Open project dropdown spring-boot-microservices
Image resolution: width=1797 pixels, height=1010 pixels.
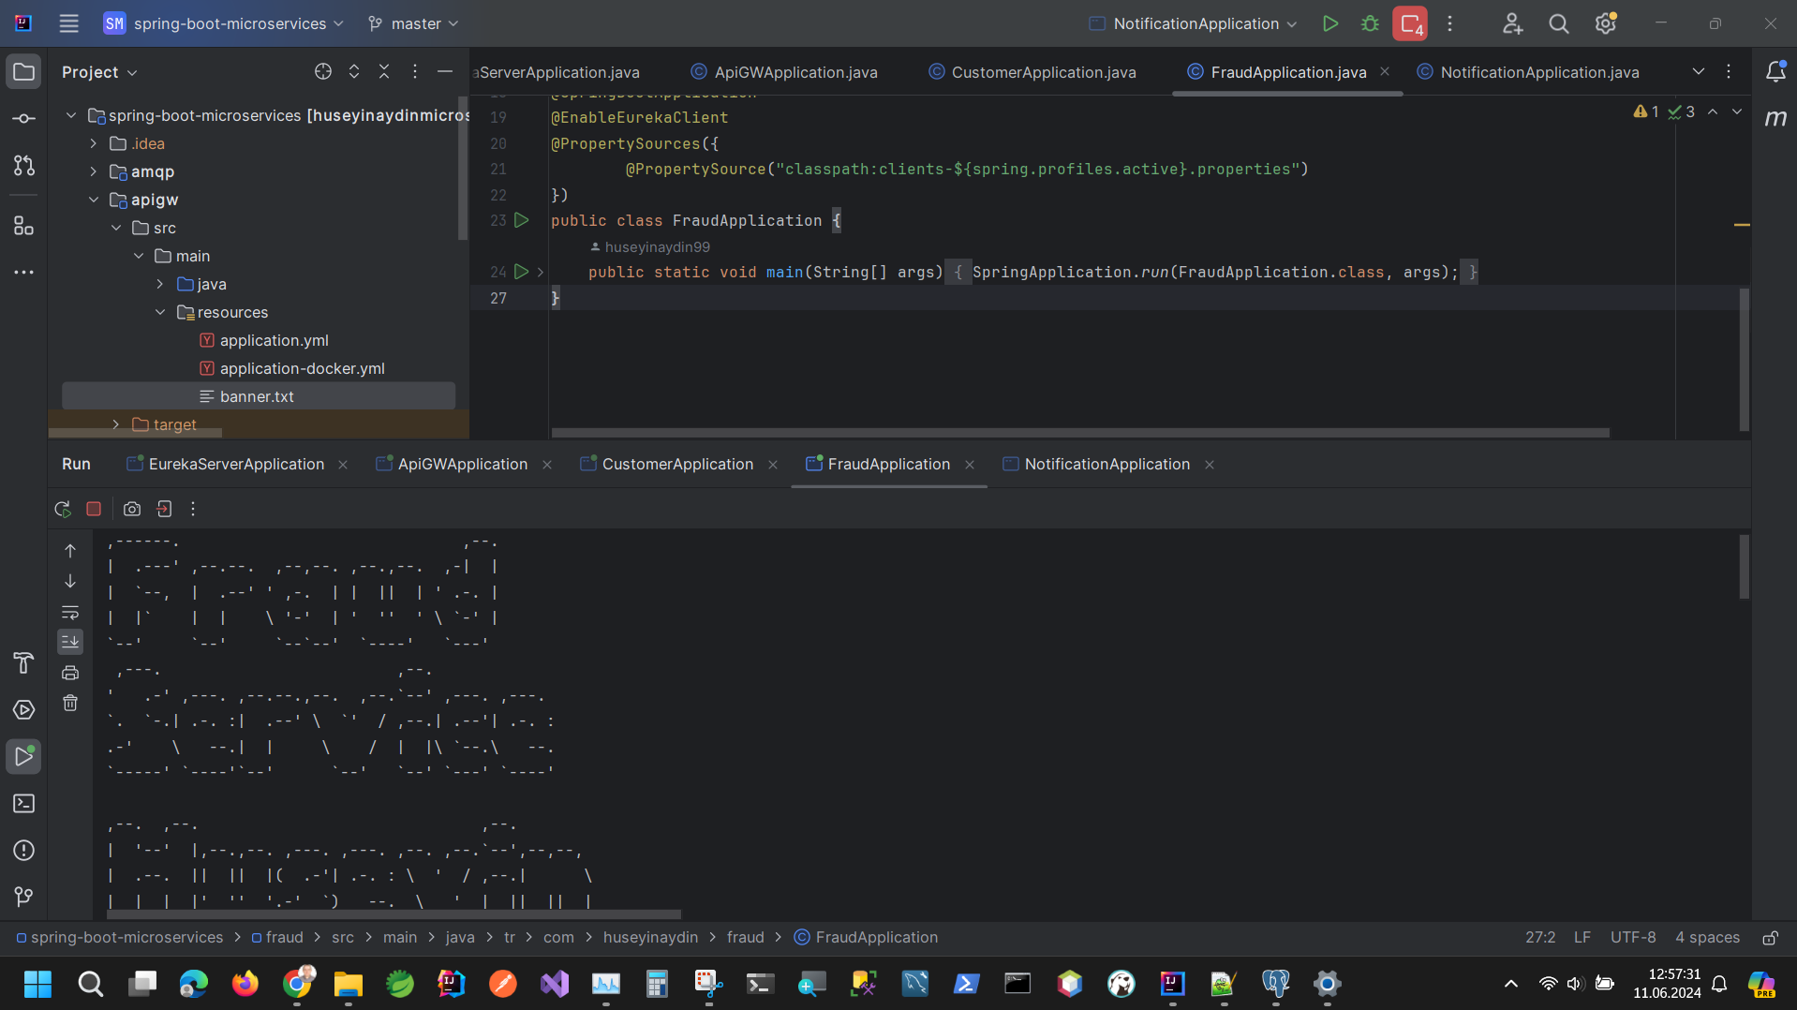click(223, 23)
